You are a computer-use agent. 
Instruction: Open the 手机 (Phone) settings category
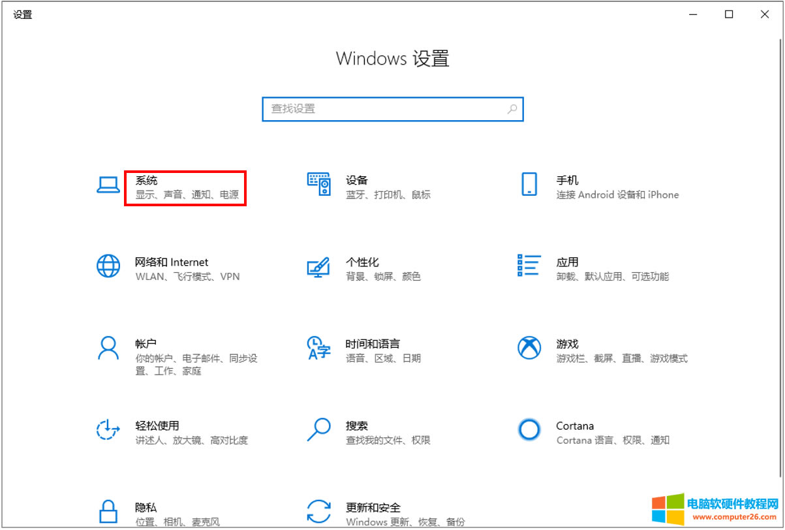[587, 187]
